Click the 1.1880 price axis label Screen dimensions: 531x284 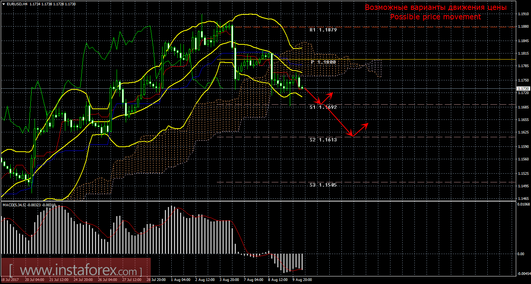[523, 27]
